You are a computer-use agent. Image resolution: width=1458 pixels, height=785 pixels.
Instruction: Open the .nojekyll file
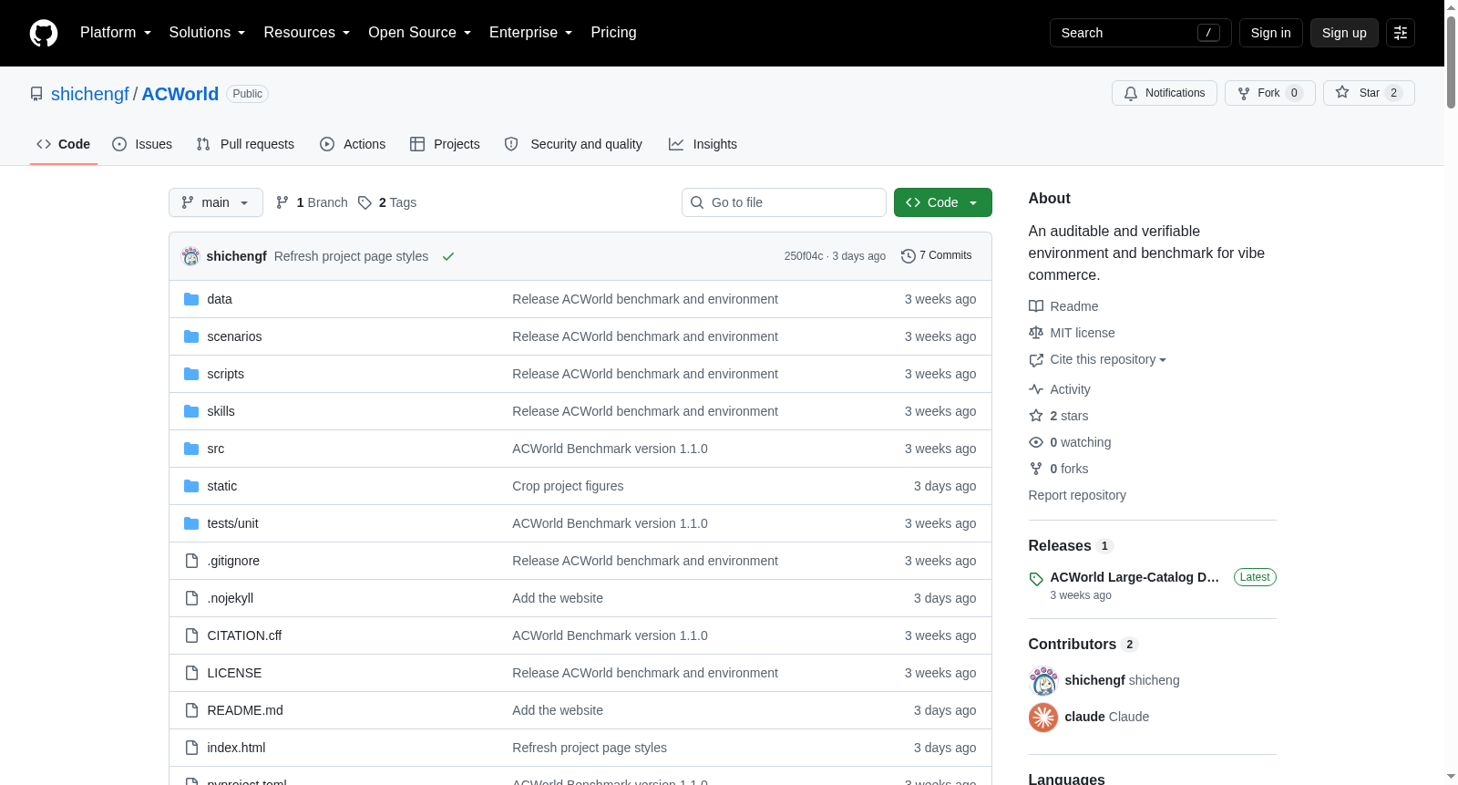[x=231, y=598]
